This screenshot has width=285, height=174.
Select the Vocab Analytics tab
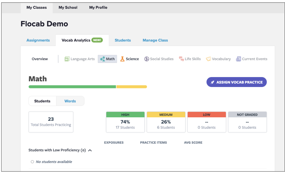pos(82,40)
